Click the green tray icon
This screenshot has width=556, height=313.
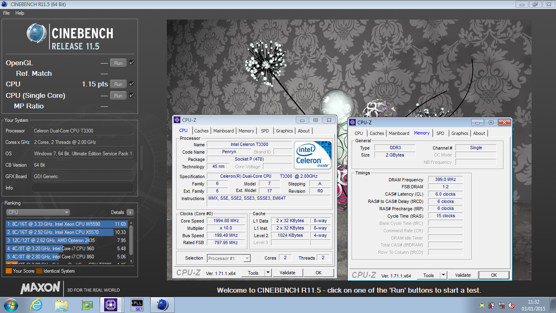(482, 305)
